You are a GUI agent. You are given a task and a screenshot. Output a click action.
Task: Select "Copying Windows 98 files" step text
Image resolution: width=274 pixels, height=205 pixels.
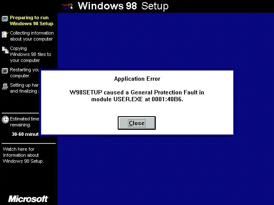pyautogui.click(x=30, y=54)
